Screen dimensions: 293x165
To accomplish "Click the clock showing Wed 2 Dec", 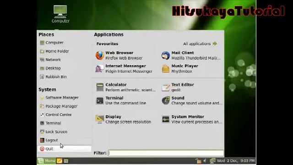I will coord(236,160).
